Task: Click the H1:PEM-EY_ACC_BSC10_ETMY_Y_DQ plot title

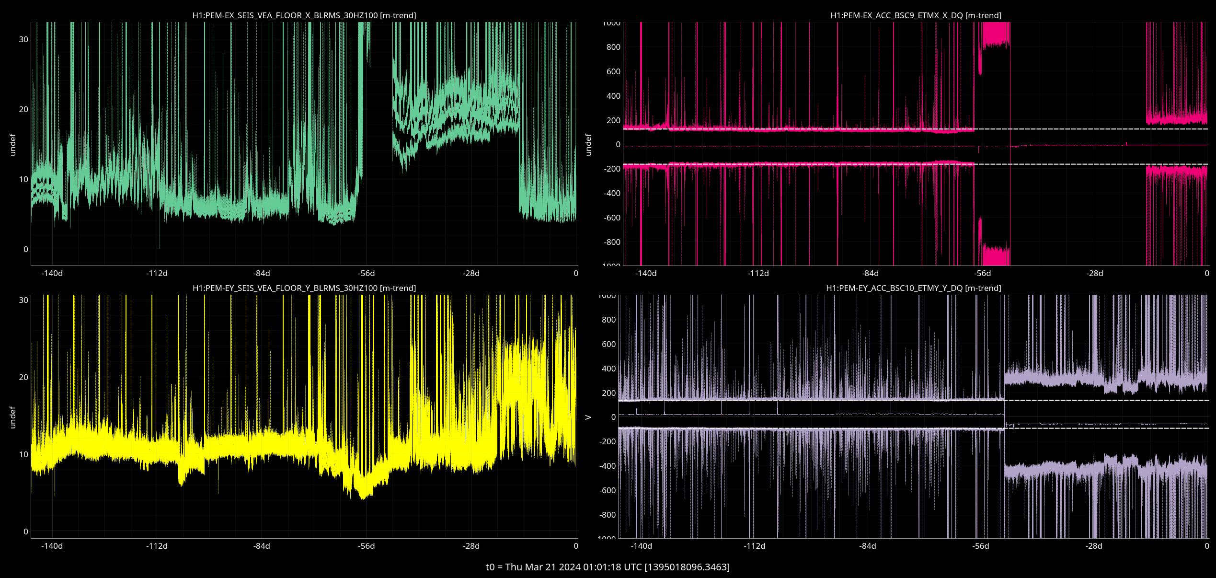Action: [x=913, y=288]
